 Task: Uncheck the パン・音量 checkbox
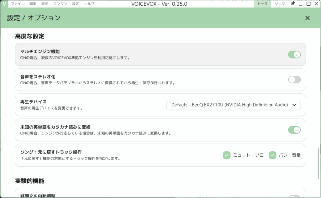272,155
